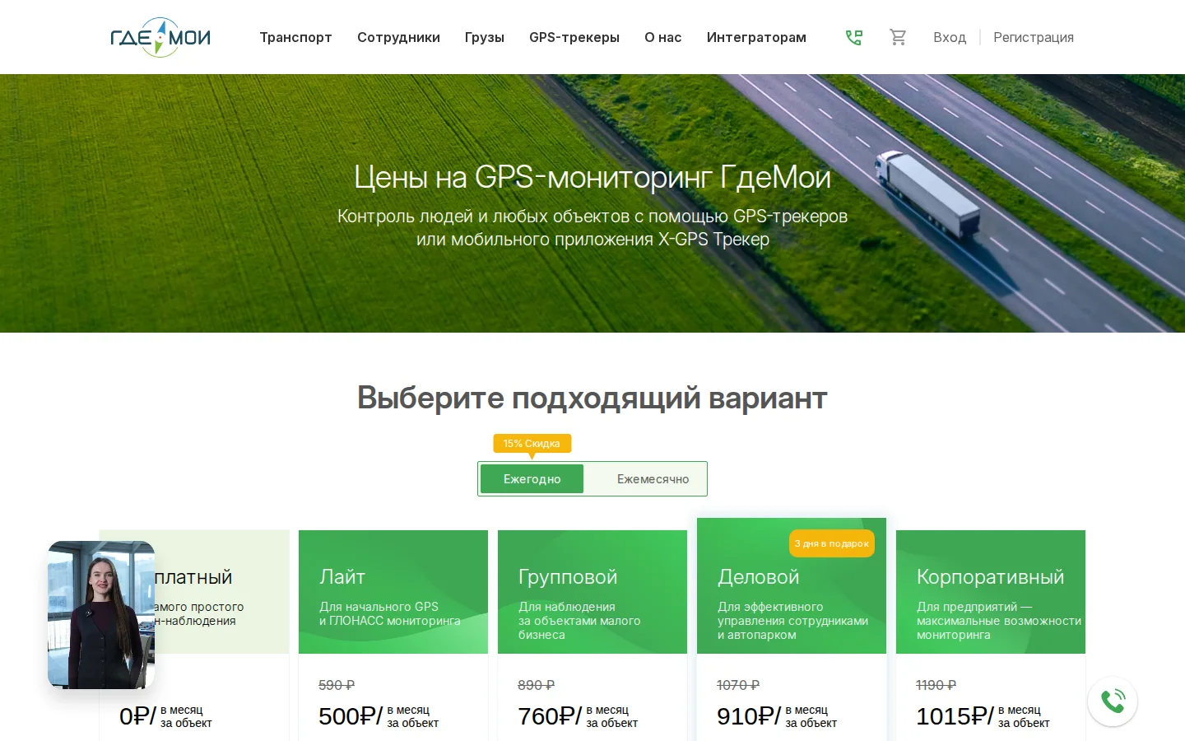Image resolution: width=1185 pixels, height=741 pixels.
Task: Click the heading 'Выберите подходящий вариант'
Action: click(x=592, y=398)
